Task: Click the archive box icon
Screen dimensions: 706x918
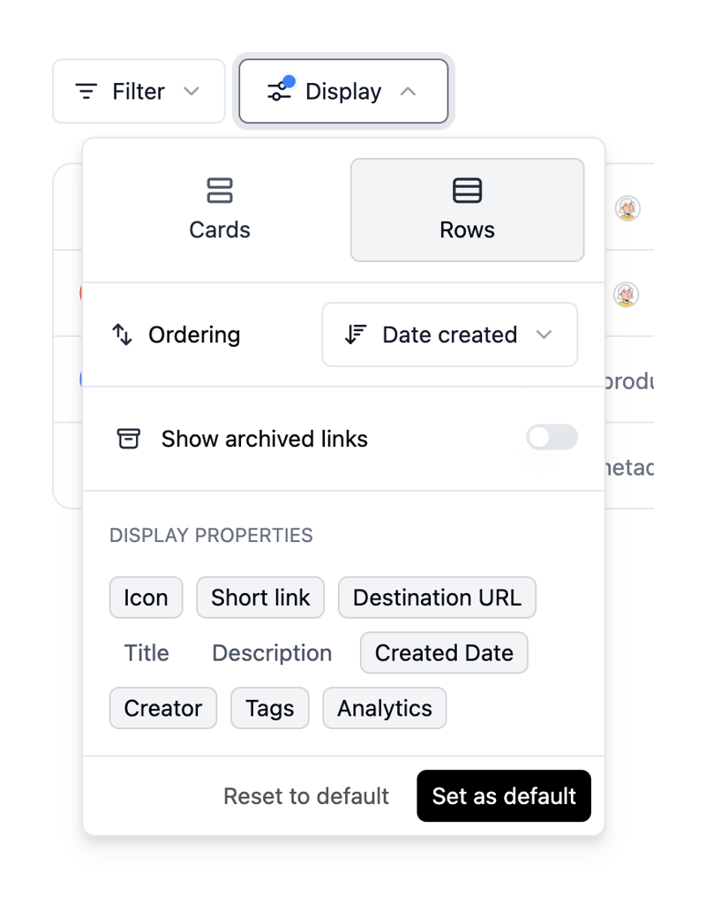Action: coord(128,438)
